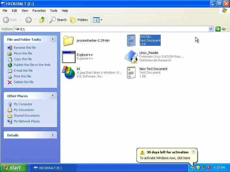This screenshot has width=230, height=172.
Task: Open the Edit menu
Action: coord(14,11)
